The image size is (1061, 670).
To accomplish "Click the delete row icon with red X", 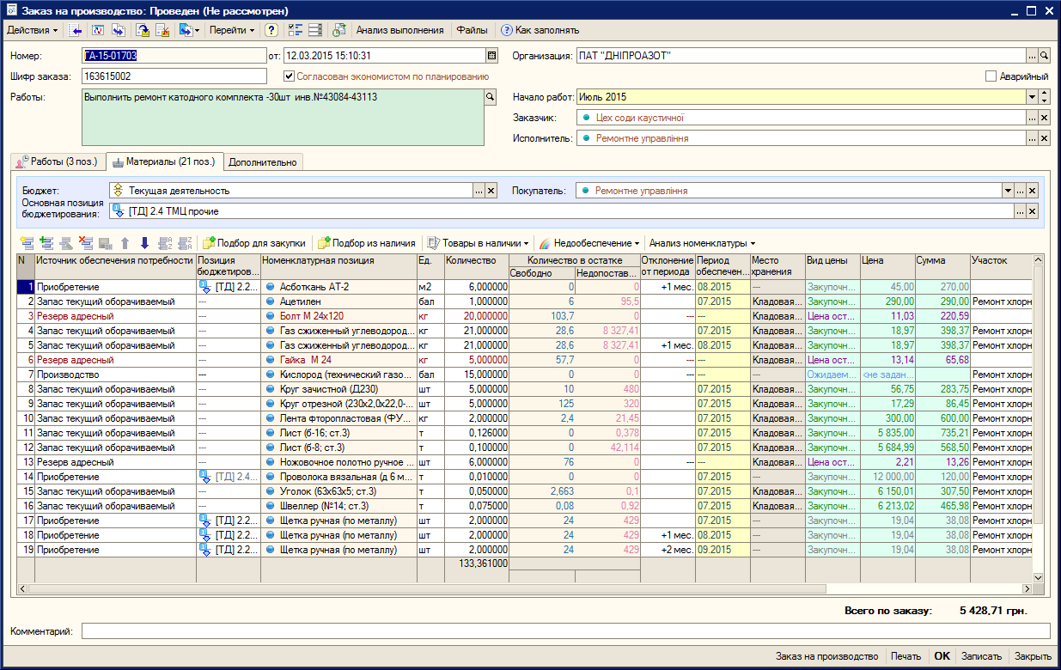I will [85, 243].
